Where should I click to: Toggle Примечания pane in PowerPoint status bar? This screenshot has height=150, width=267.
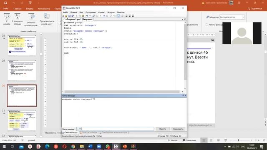(189, 140)
